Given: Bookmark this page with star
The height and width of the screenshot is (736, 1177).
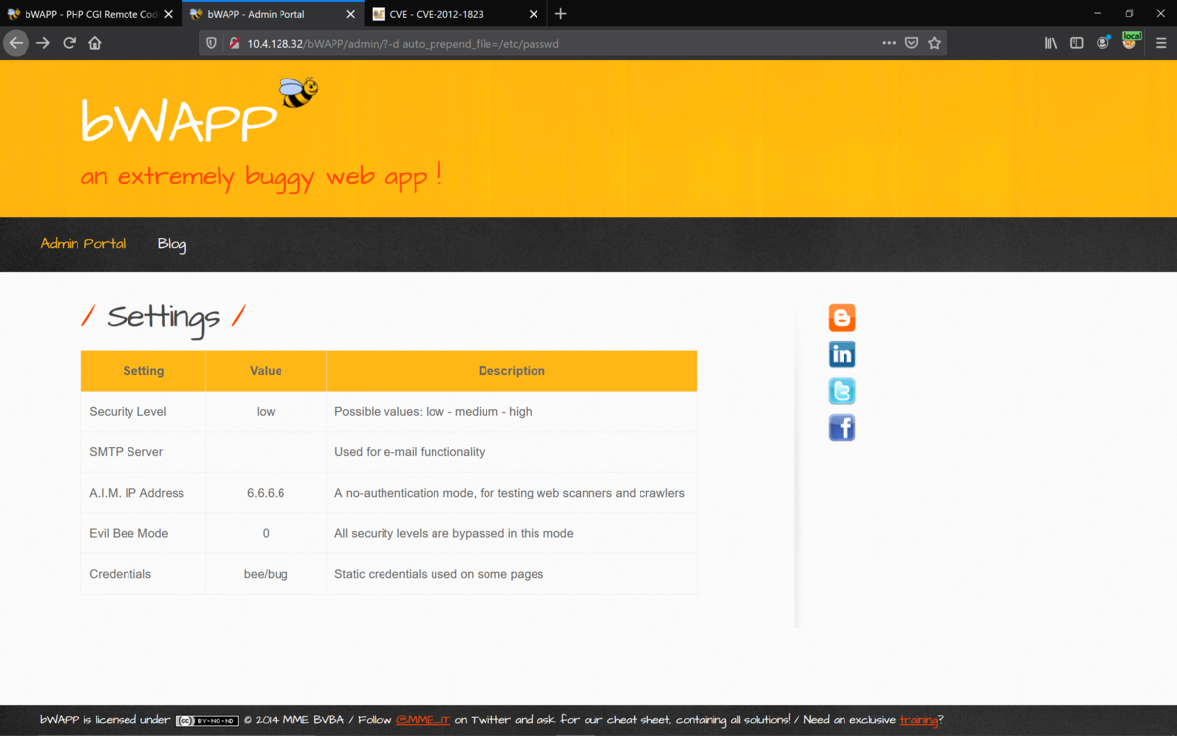Looking at the screenshot, I should pos(934,43).
